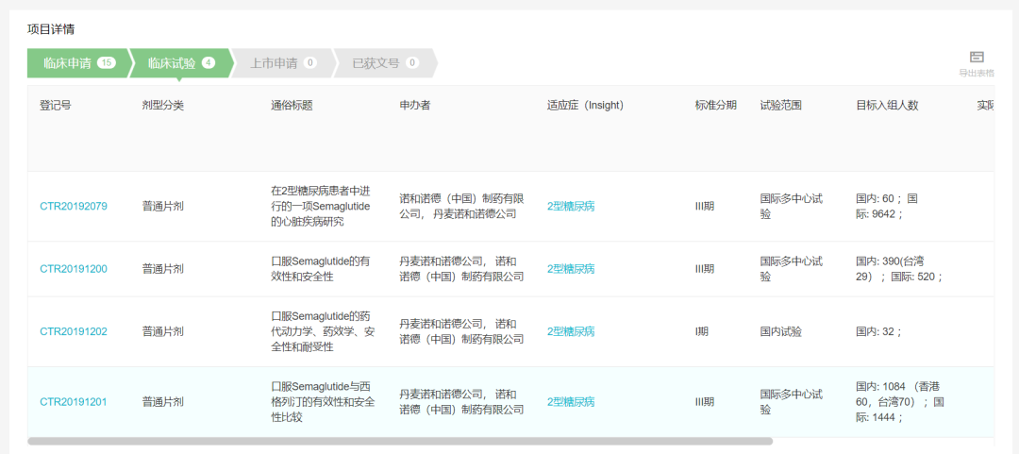Click title 口服Semaglutide的有效性和安全性

click(x=321, y=269)
